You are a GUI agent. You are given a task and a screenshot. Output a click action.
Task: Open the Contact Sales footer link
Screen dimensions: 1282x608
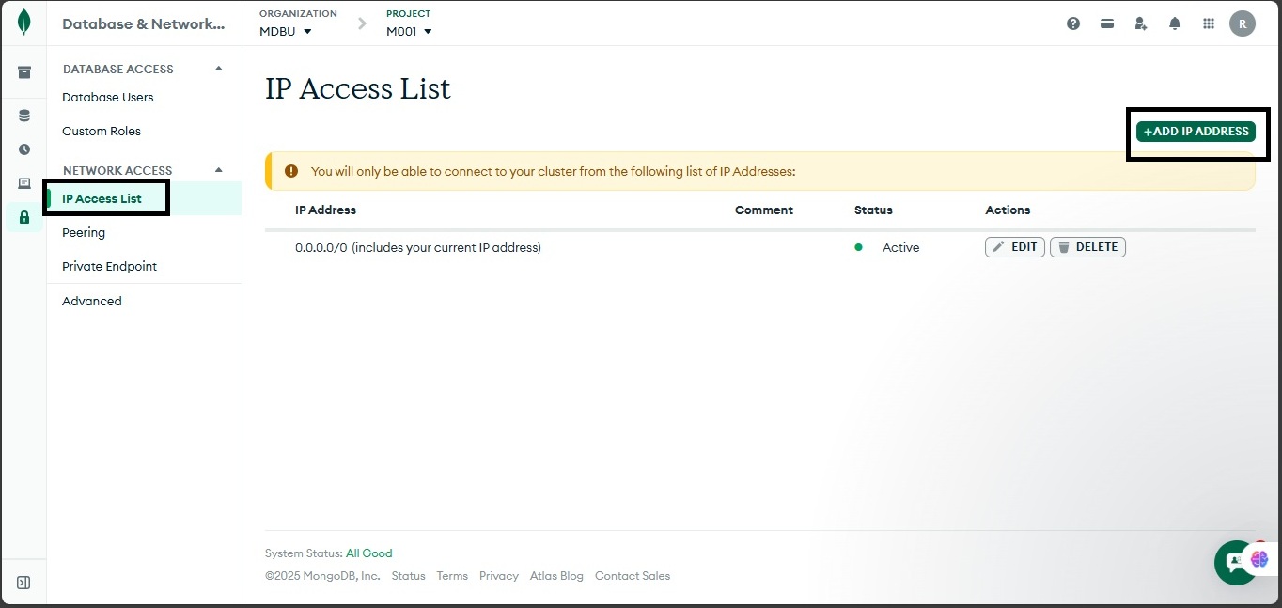pos(633,576)
